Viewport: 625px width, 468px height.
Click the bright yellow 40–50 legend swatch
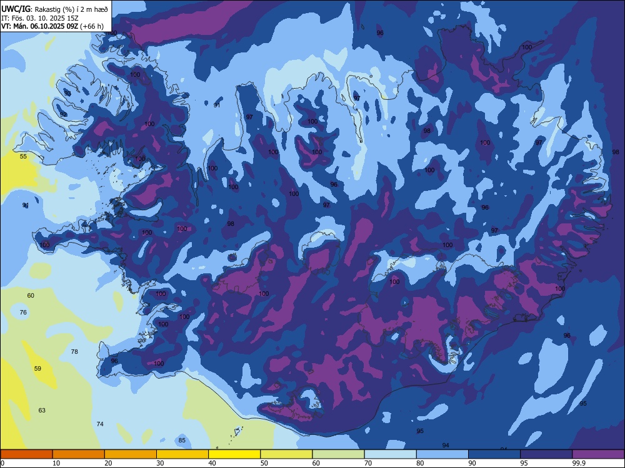[234, 454]
